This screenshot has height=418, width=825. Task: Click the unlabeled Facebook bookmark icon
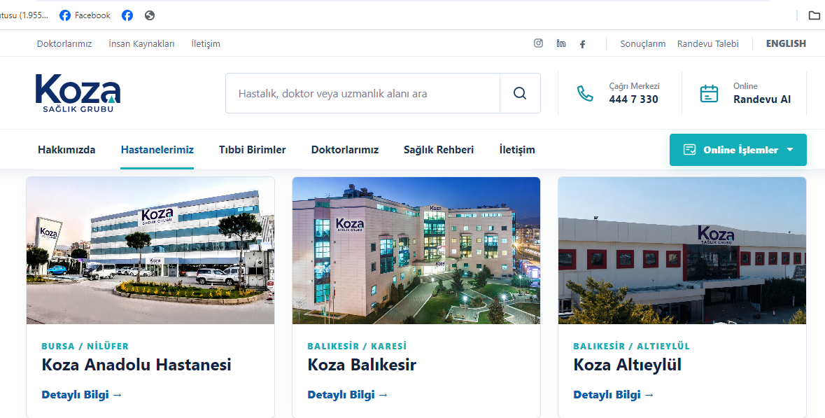[127, 15]
